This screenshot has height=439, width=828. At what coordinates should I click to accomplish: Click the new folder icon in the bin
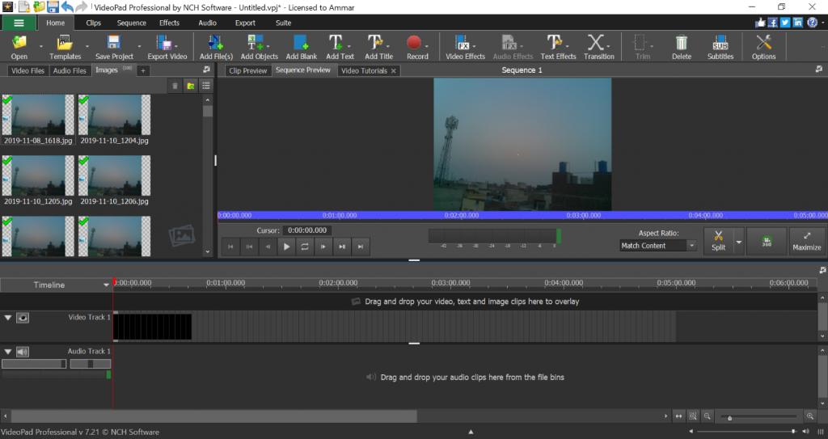(x=191, y=86)
